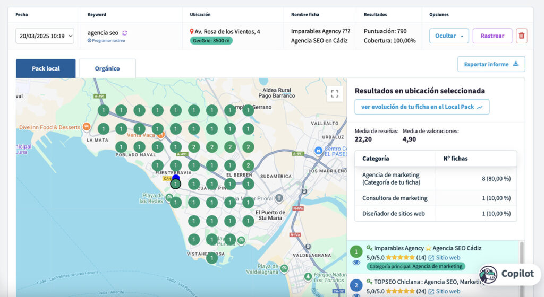
Task: Click the Playa de las Redes beach pin
Action: [x=169, y=197]
